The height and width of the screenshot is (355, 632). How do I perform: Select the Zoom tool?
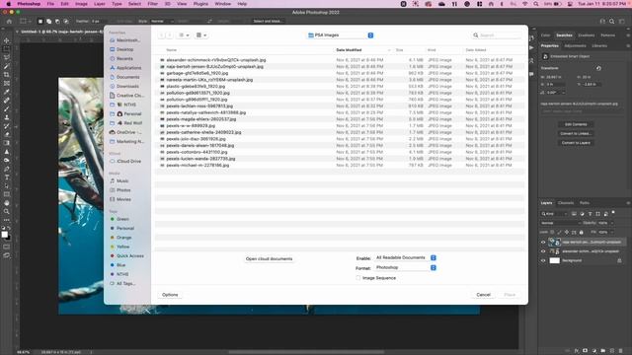pos(7,211)
